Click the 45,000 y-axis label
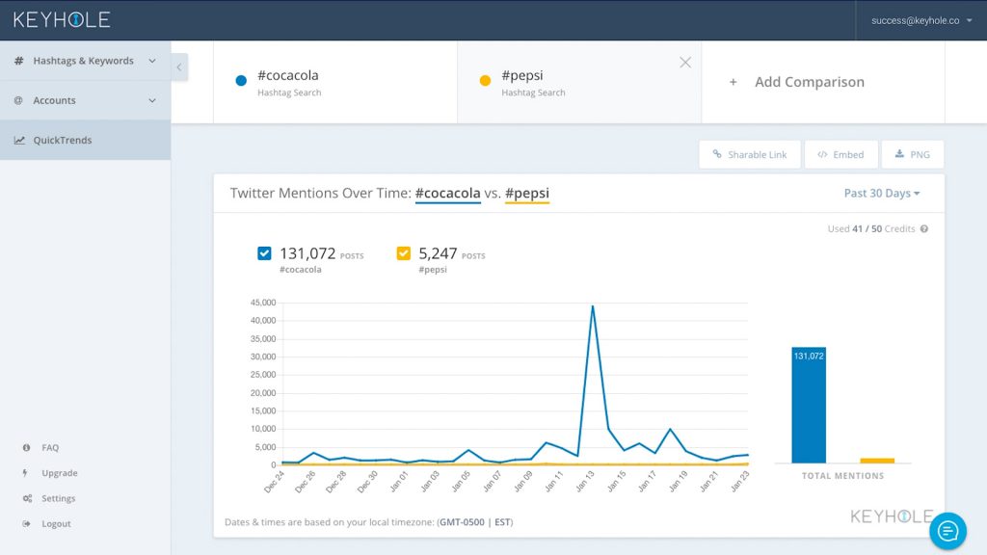Screen dimensions: 987x555 [x=263, y=303]
